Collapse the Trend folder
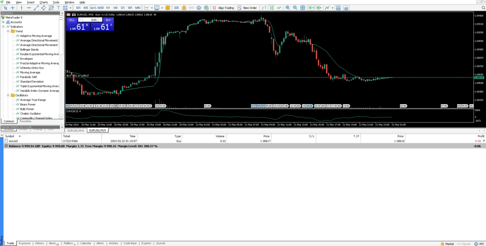This screenshot has height=246, width=486. 8,31
